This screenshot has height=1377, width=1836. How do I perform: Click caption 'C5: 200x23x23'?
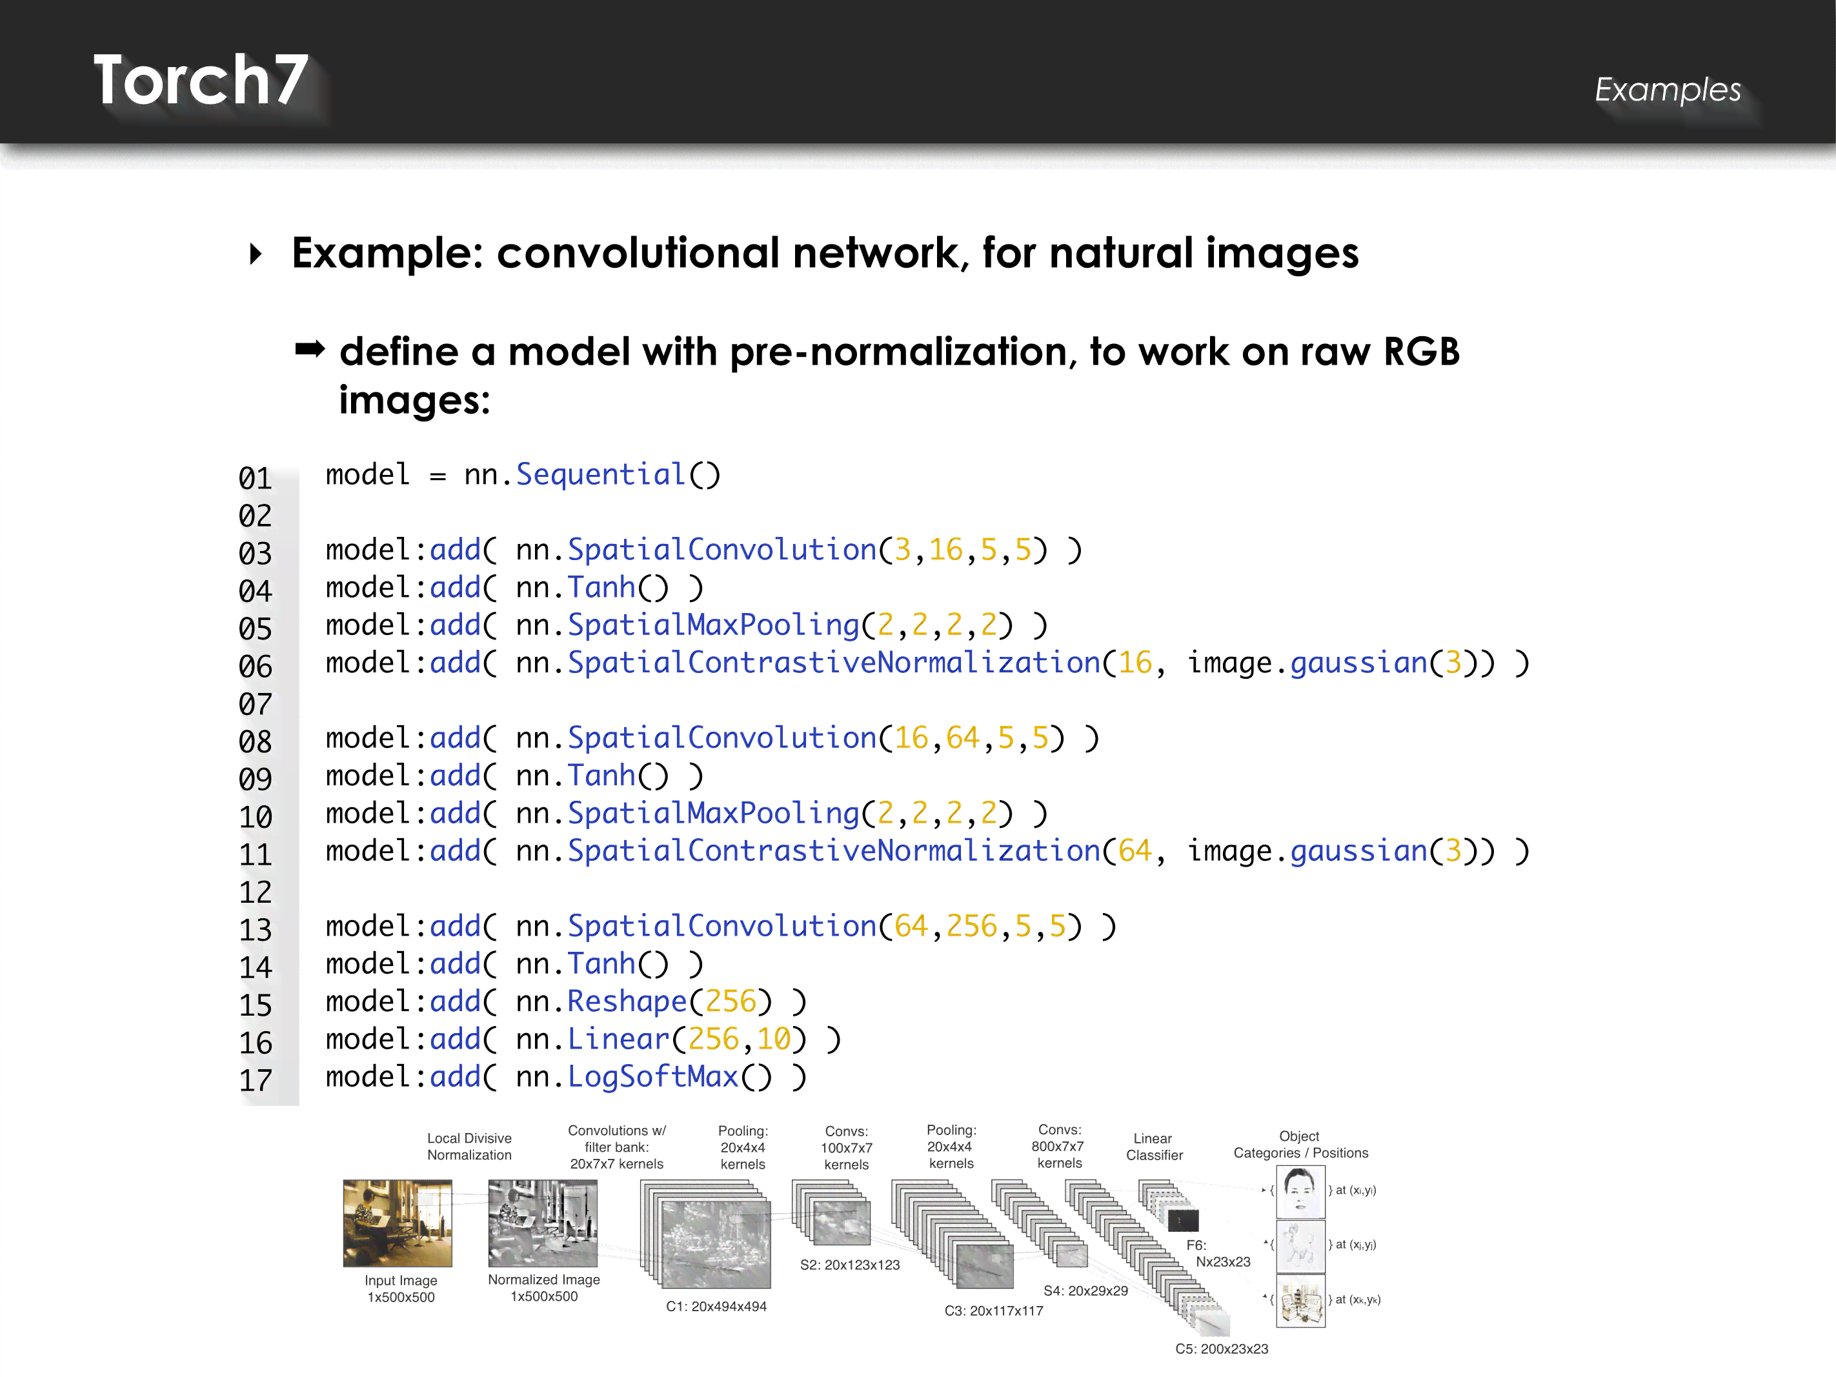point(1222,1349)
